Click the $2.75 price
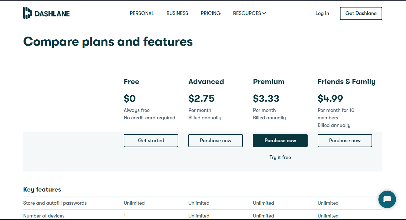This screenshot has height=220, width=406. pos(201,98)
